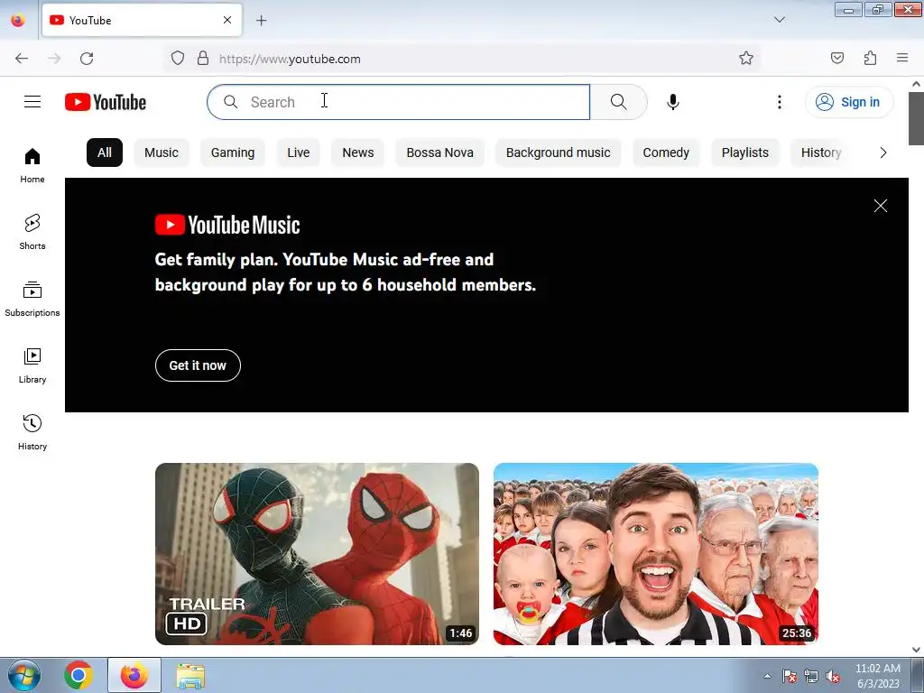Image resolution: width=924 pixels, height=693 pixels.
Task: Click the network tray icon
Action: [x=811, y=676]
